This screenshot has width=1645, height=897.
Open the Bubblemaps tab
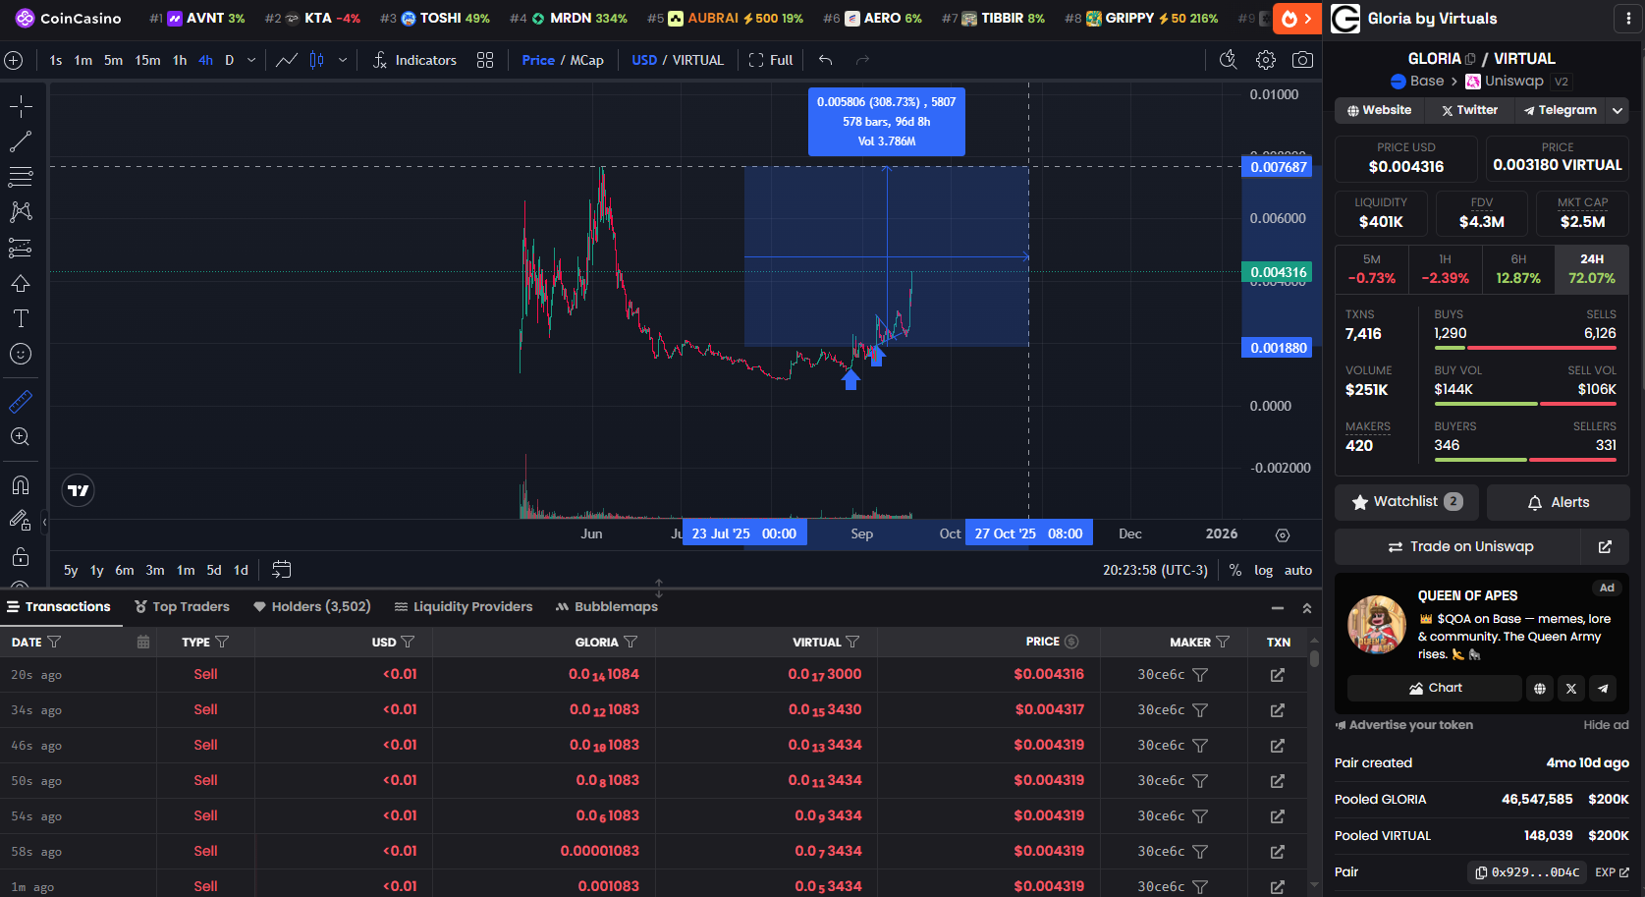point(607,606)
